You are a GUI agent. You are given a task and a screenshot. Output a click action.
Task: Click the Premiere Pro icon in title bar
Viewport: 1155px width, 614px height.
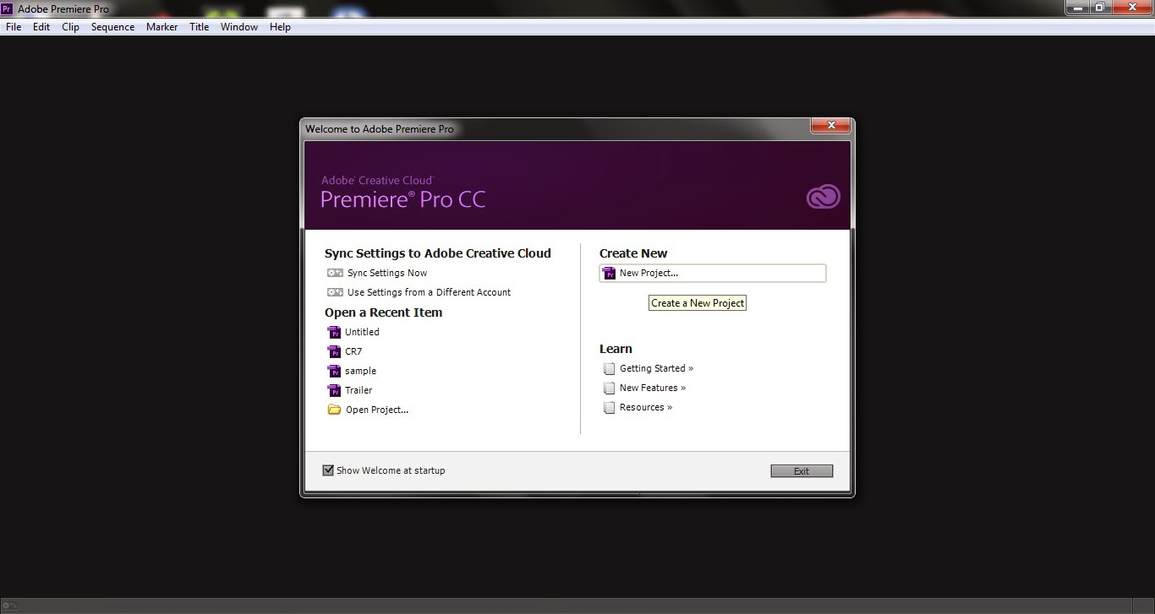click(8, 8)
